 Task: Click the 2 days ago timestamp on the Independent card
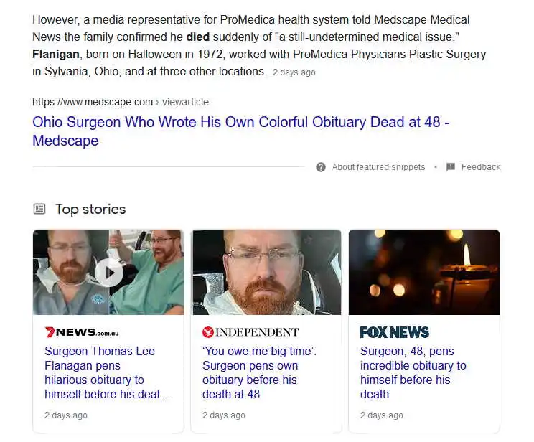point(224,415)
